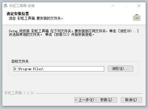
Task: Click the [浏览(B)...] reference in instruction text
Action: [x=128, y=31]
